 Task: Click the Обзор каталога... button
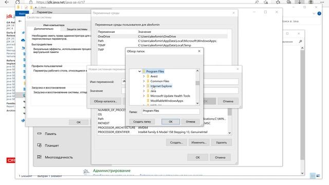click(x=105, y=101)
